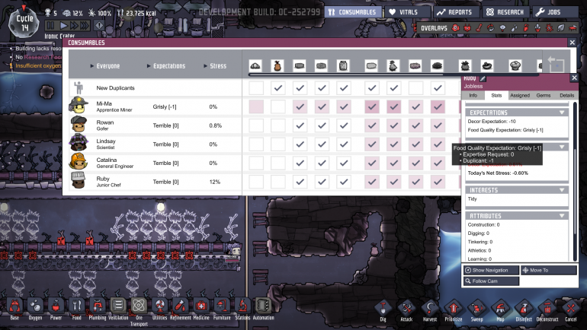This screenshot has width=587, height=330.
Task: Click the Move To button
Action: pos(548,270)
